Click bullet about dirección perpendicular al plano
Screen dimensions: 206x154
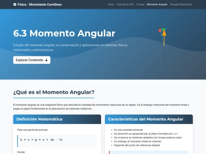coord(146,134)
